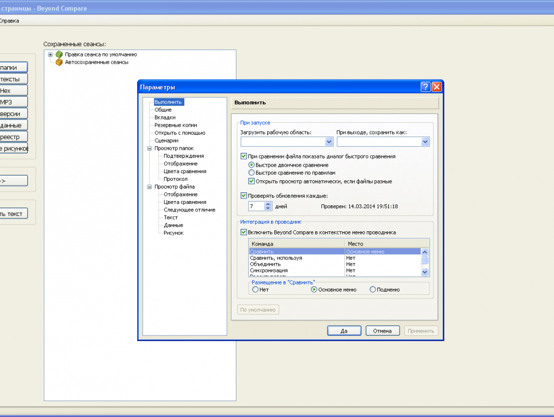The image size is (554, 417).
Task: Select Открыть с помощью in the options tree
Action: tap(180, 133)
